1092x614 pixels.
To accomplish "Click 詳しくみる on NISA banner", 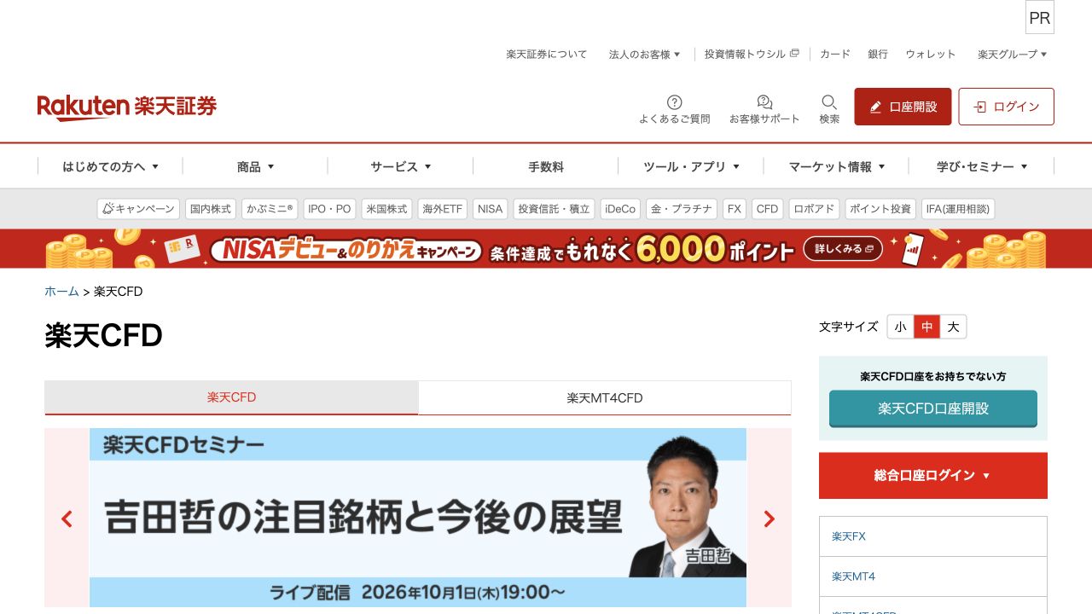I will [x=844, y=249].
